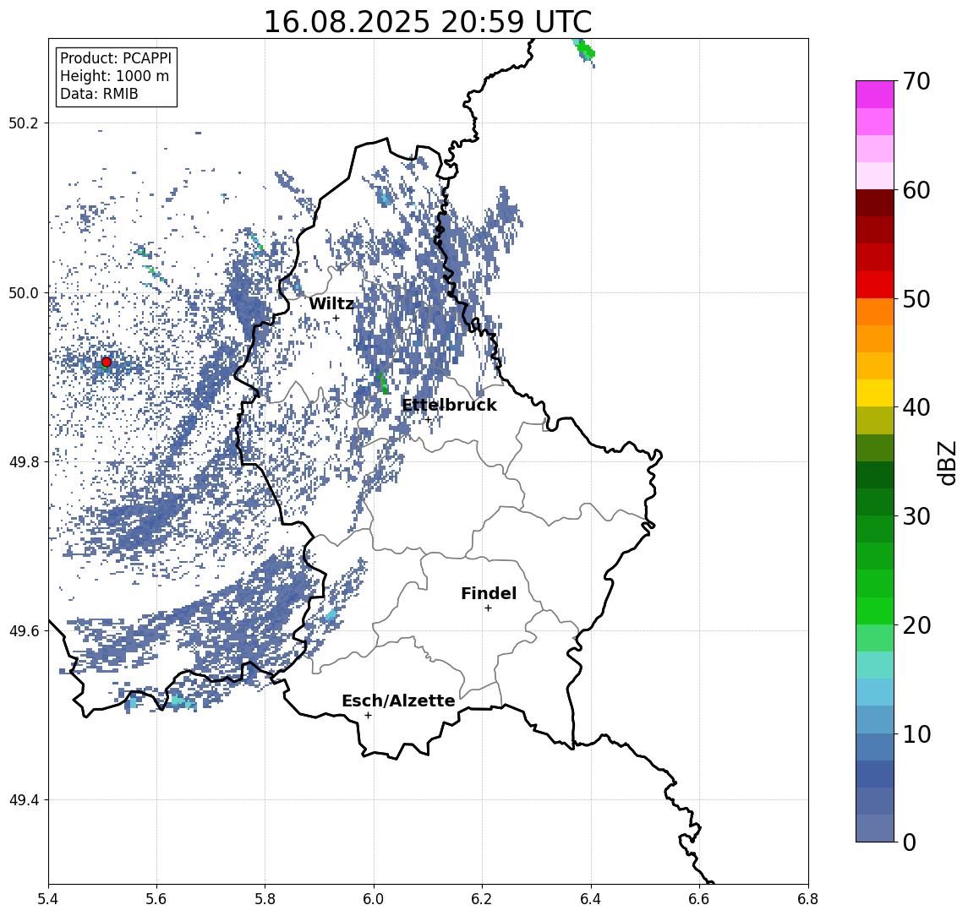Click the "Height: 1000 m" line
Image resolution: width=968 pixels, height=916 pixels.
[x=114, y=76]
